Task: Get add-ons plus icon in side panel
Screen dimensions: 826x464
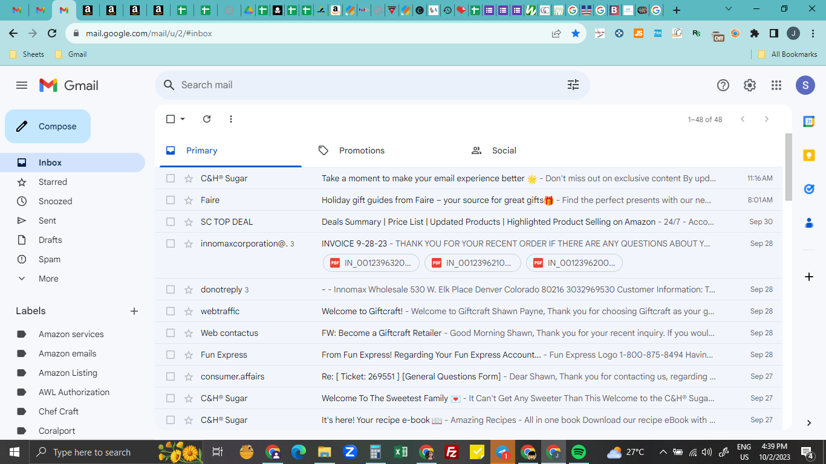Action: (808, 277)
